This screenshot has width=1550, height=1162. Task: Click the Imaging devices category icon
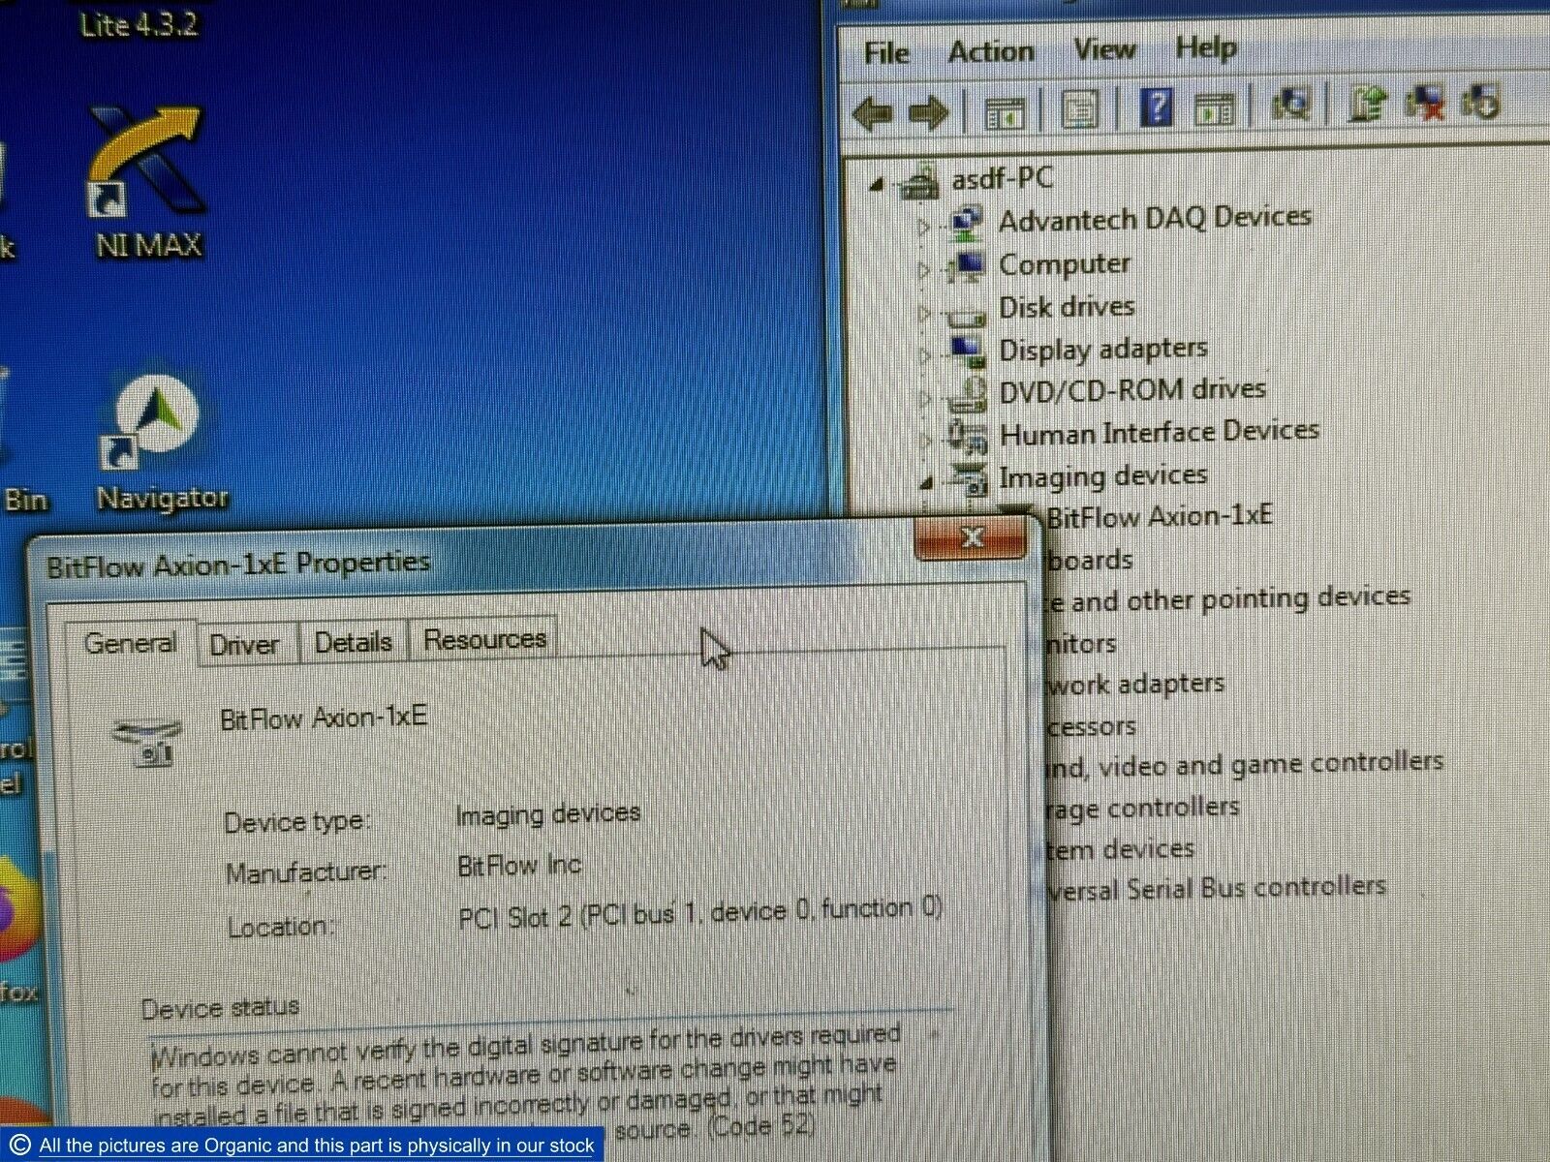(x=969, y=479)
